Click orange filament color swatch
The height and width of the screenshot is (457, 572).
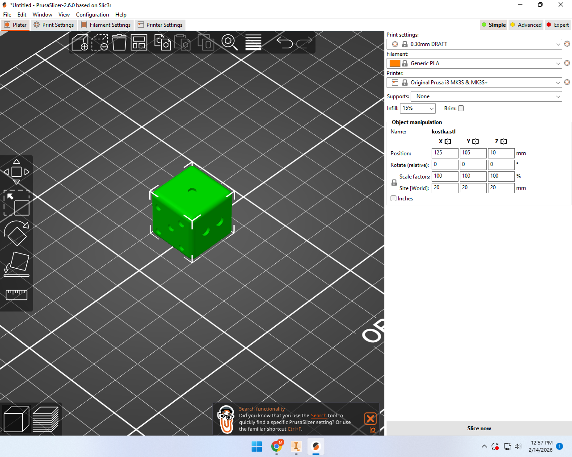click(x=395, y=63)
